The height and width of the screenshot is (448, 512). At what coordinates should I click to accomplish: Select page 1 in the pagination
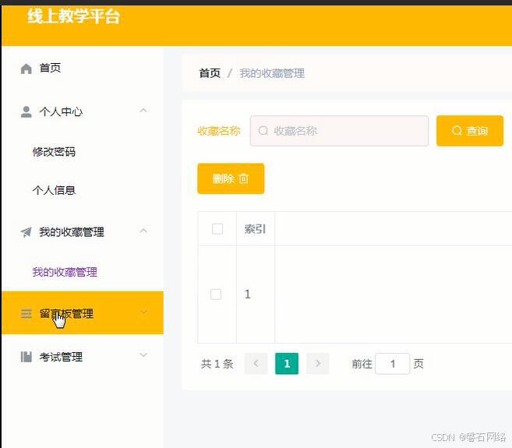tap(287, 363)
